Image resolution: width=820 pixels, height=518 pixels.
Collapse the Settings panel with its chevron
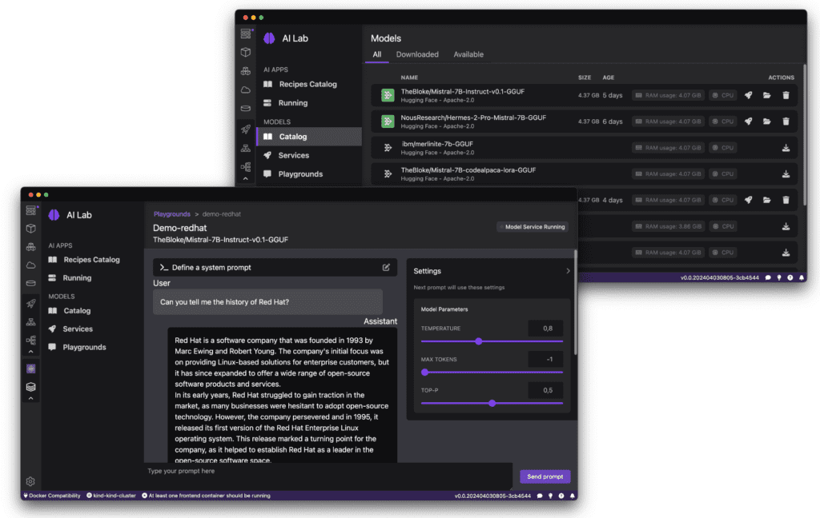pos(568,270)
